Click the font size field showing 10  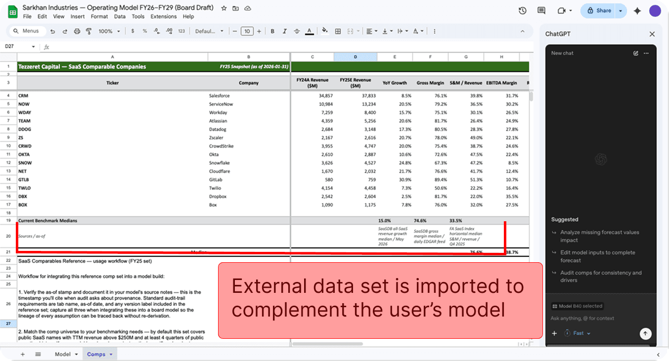click(x=247, y=31)
